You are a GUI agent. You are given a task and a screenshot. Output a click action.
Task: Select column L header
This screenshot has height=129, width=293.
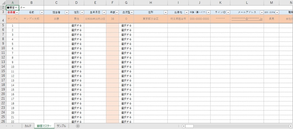(247, 3)
